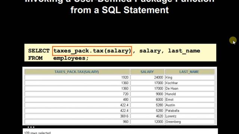The width and height of the screenshot is (239, 134).
Task: Click the "from a SQL Statement" title line
Action: tap(119, 10)
